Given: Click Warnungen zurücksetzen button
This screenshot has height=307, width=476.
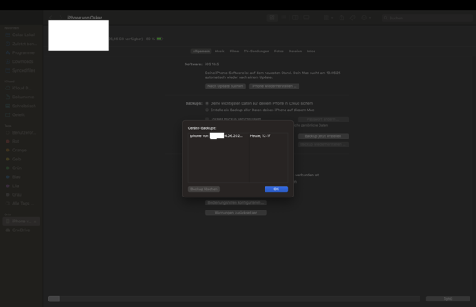Looking at the screenshot, I should tap(236, 213).
